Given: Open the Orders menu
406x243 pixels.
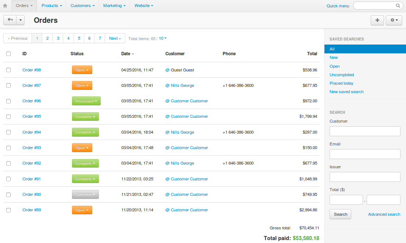Looking at the screenshot, I should [x=24, y=6].
